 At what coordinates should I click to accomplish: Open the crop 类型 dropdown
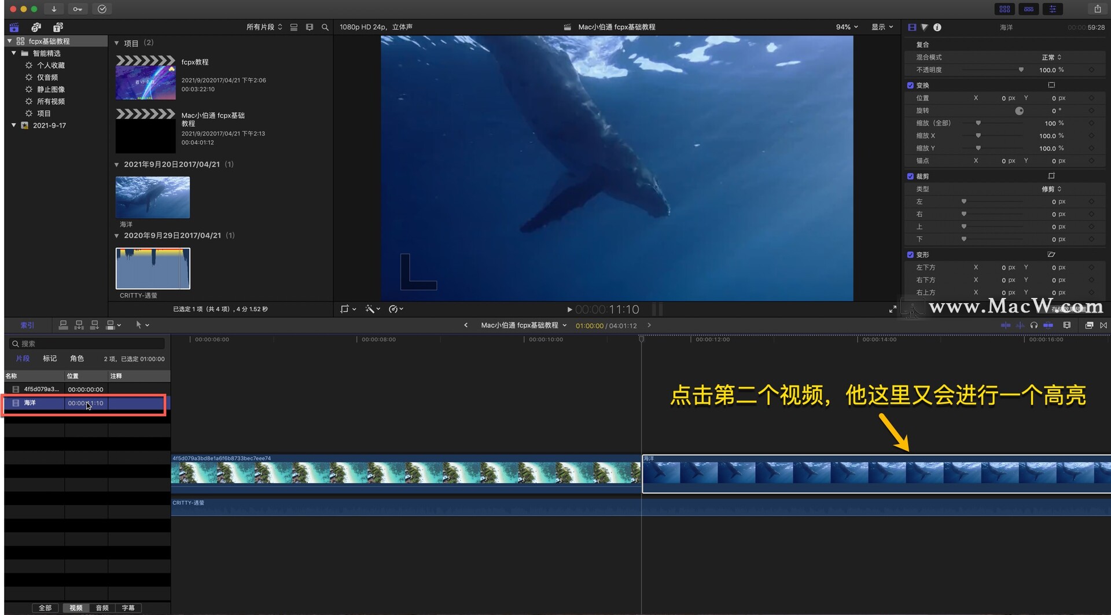click(1051, 189)
